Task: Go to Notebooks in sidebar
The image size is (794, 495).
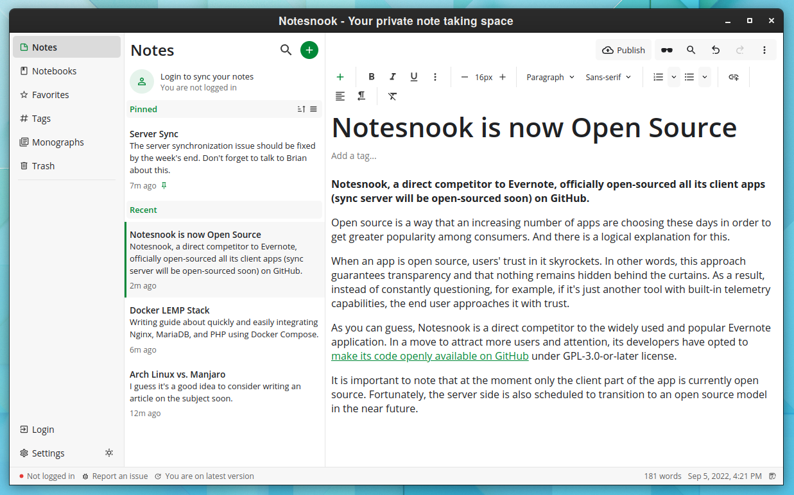Action: pos(67,71)
